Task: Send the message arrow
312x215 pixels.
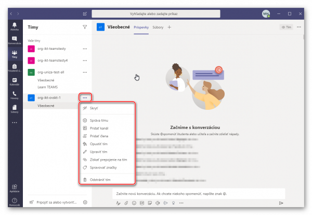Action: point(281,203)
